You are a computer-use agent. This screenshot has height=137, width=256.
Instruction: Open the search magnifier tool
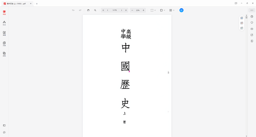pos(95,10)
